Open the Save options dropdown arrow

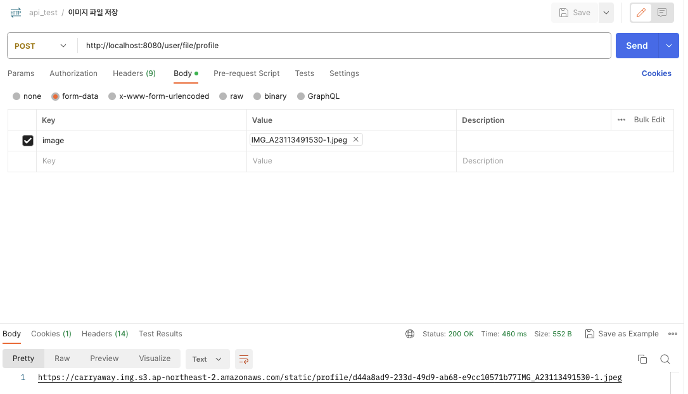click(x=606, y=13)
